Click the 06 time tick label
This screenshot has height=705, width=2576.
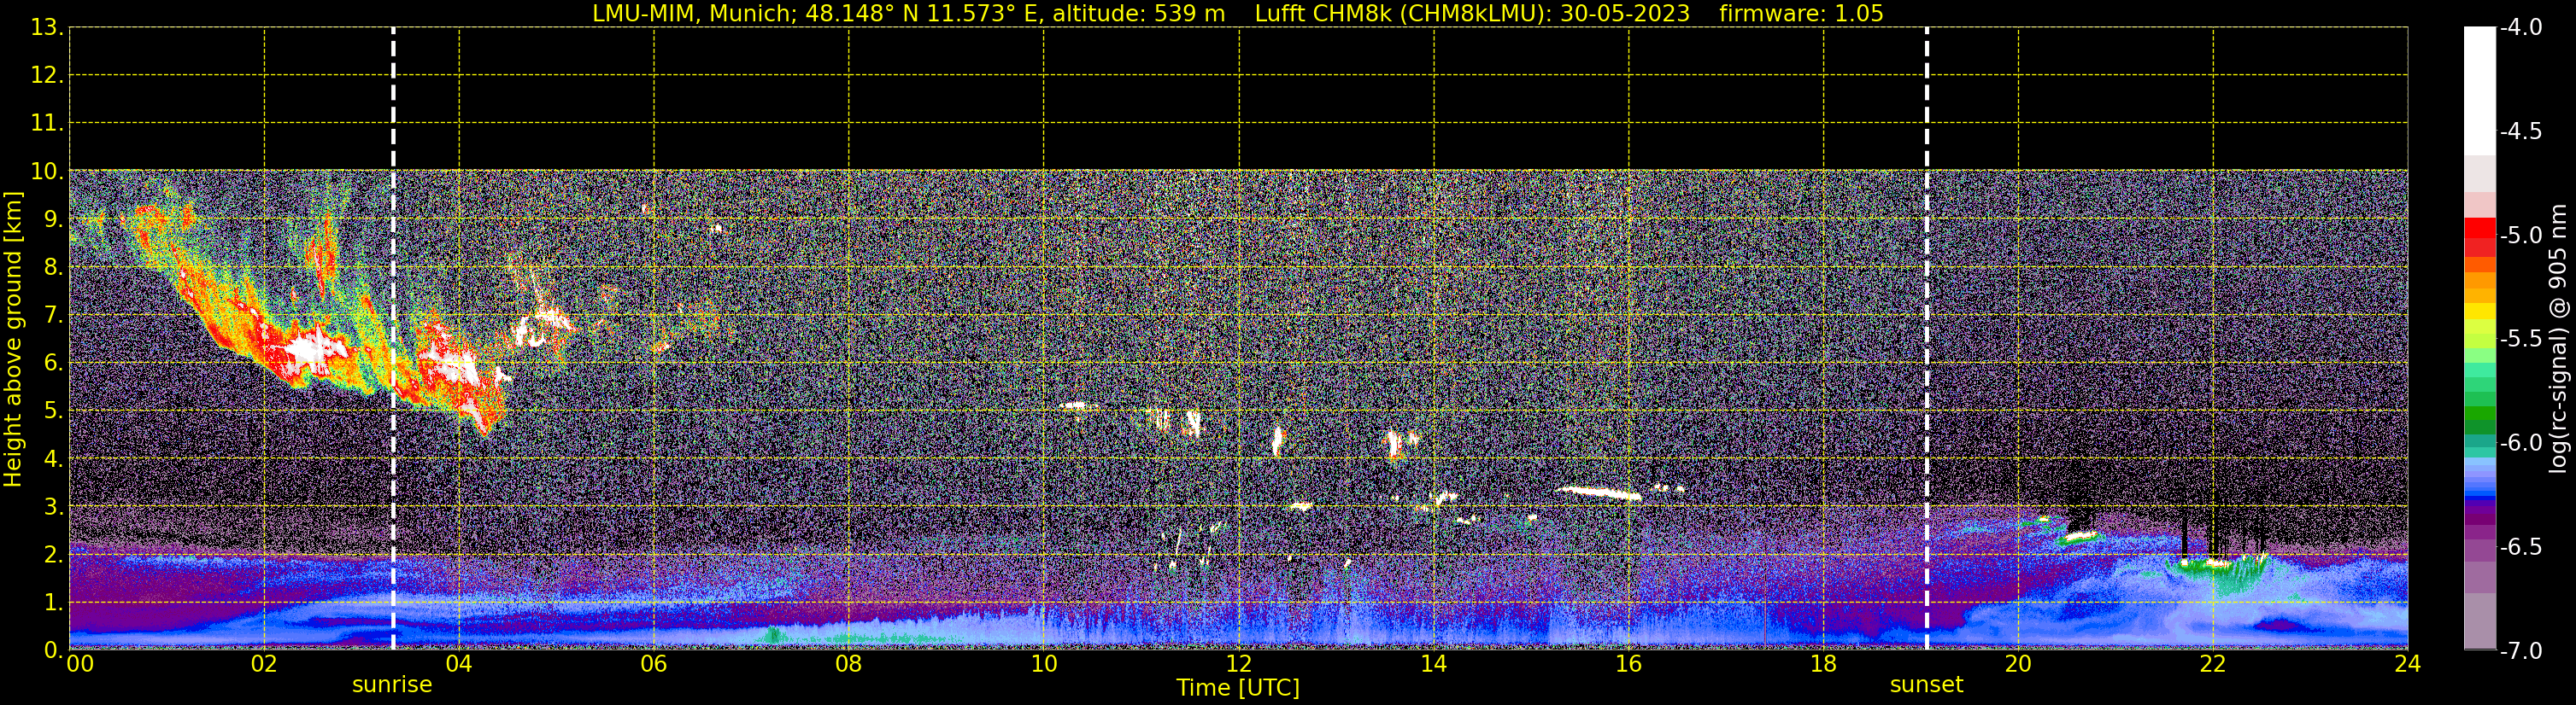click(x=654, y=664)
